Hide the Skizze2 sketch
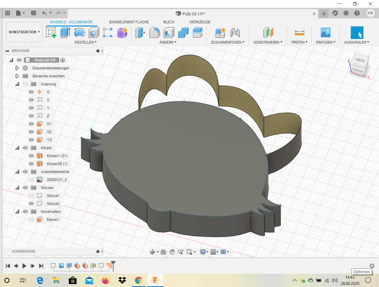This screenshot has height=287, width=379. 31,204
